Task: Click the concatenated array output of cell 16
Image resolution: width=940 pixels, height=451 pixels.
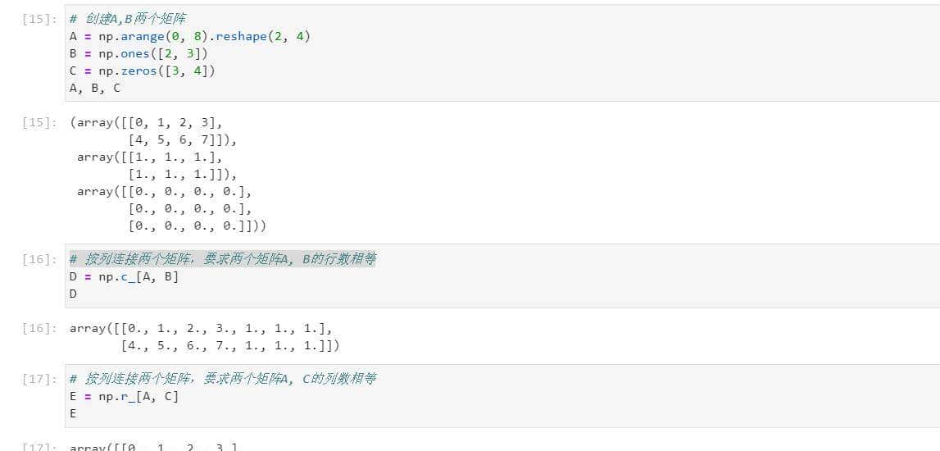Action: click(x=205, y=337)
